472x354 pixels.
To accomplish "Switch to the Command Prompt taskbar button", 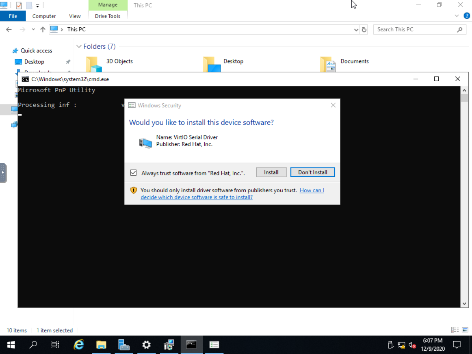I will click(191, 345).
